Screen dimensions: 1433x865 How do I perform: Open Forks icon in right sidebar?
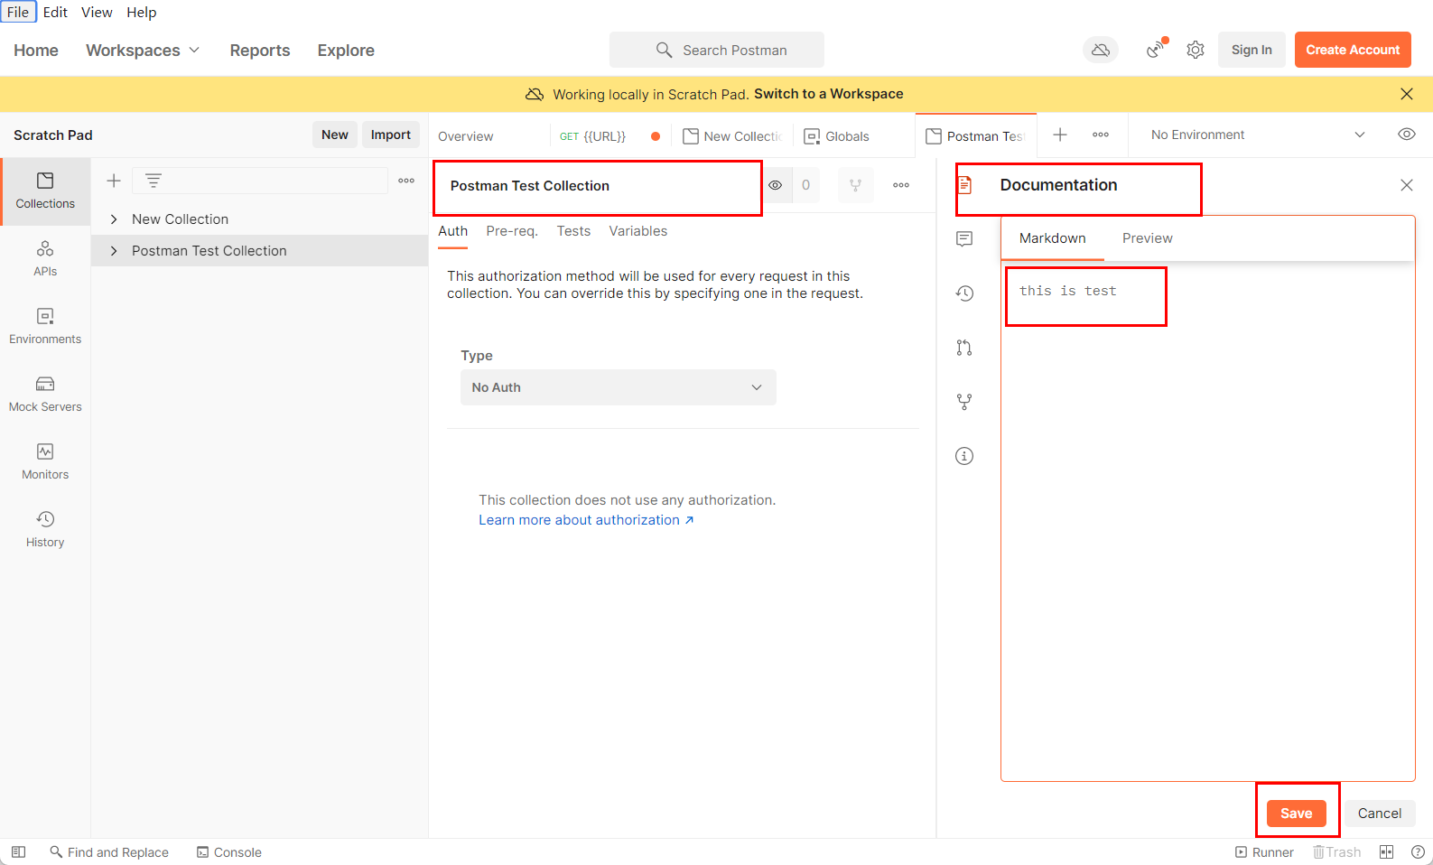click(964, 401)
